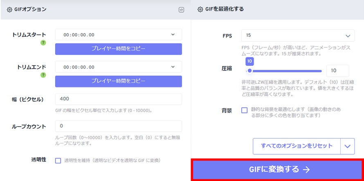Click the GIFを最適化する heading text
The image size is (364, 181).
tap(224, 9)
